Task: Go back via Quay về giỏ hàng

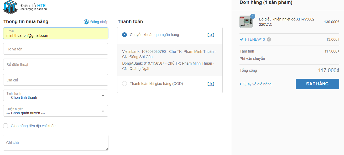Action: tap(256, 84)
